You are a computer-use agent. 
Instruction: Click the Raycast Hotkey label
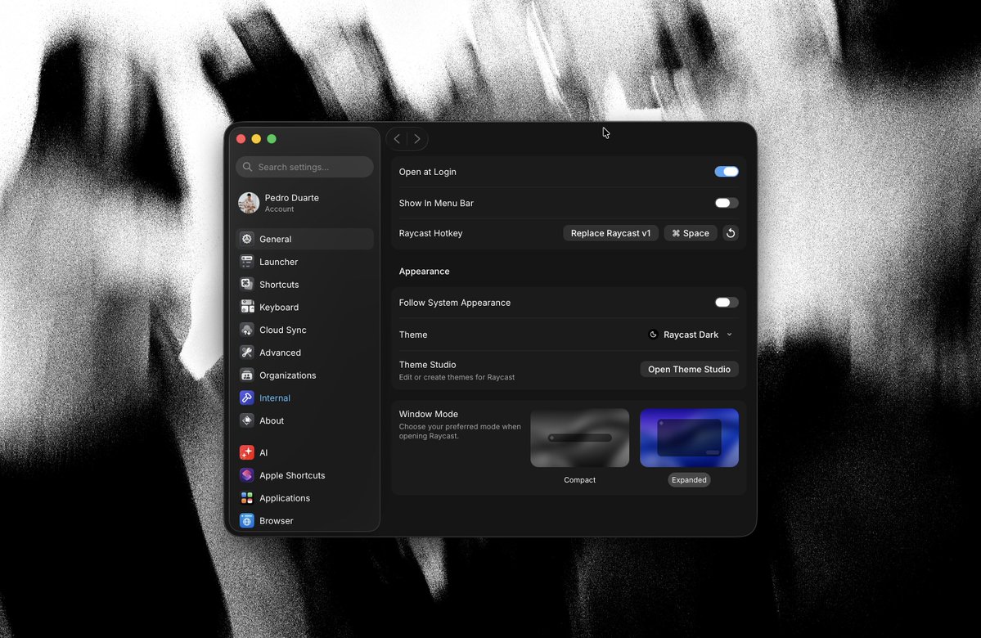430,233
